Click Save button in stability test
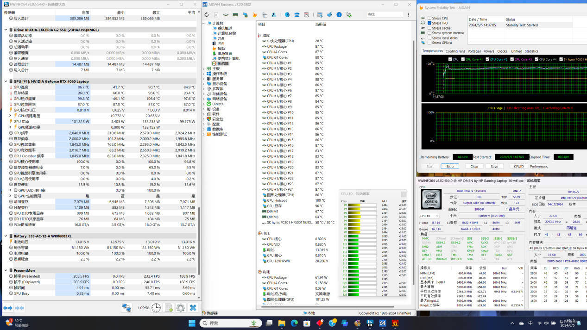This screenshot has width=587, height=330. (x=494, y=167)
